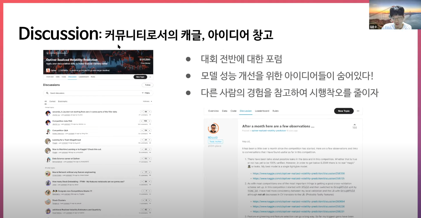Click the right New Topic button
Screen dimensions: 421x218
tap(344, 111)
